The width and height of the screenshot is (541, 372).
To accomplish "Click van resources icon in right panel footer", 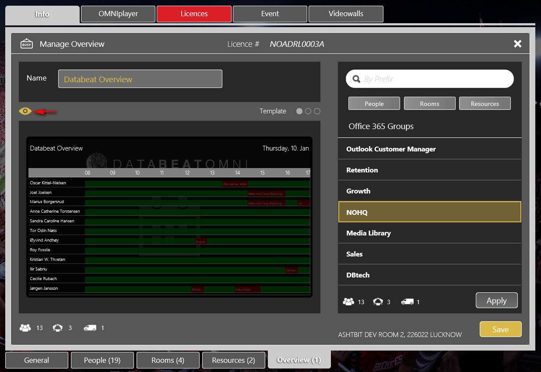I will click(x=408, y=302).
